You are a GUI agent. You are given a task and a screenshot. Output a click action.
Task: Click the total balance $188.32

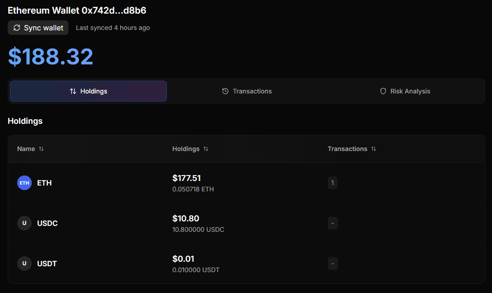(x=51, y=57)
